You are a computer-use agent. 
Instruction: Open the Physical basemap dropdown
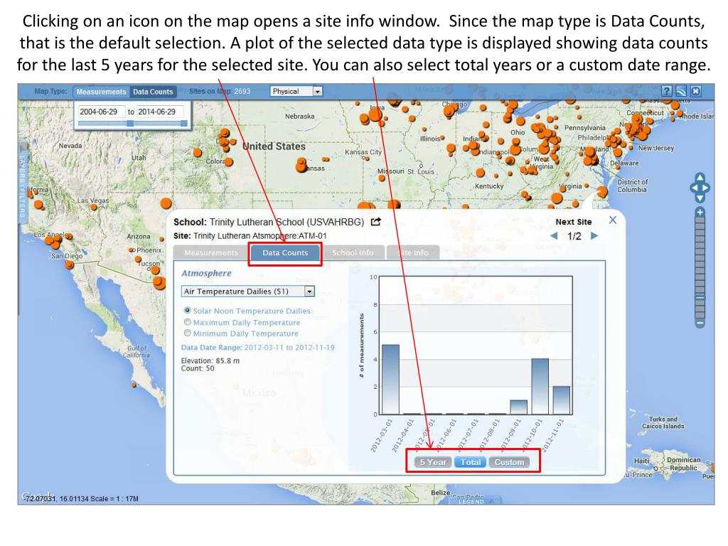[x=296, y=92]
